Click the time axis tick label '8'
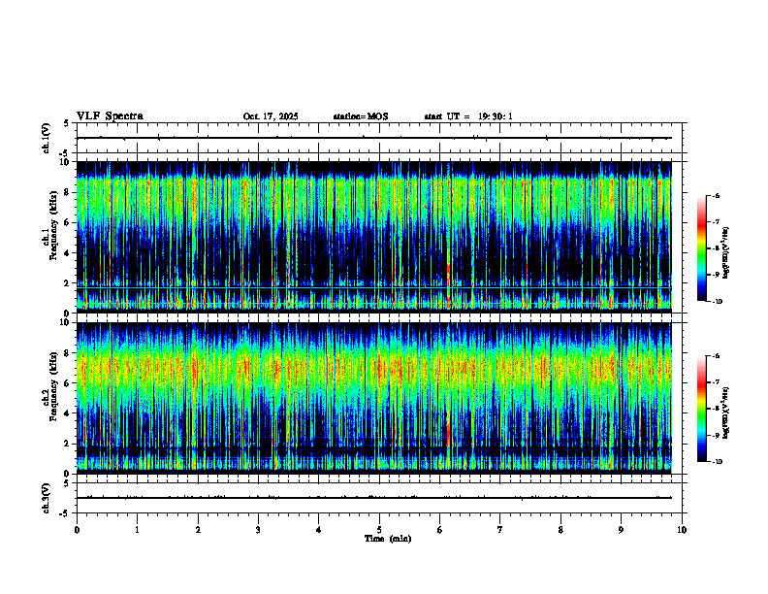This screenshot has height=594, width=768. pos(560,530)
